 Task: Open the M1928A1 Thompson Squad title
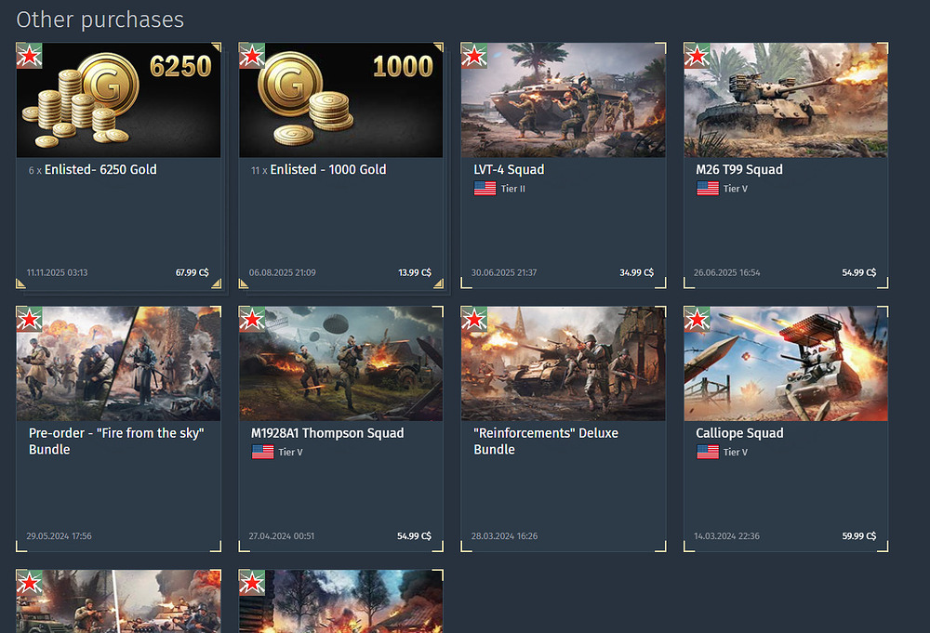click(x=327, y=433)
